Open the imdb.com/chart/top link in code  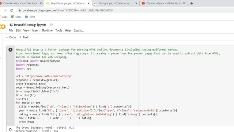click(49, 76)
